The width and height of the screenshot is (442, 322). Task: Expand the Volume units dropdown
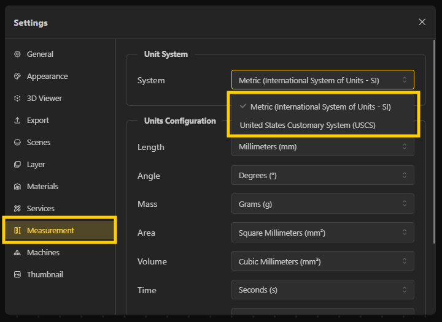[x=322, y=261]
